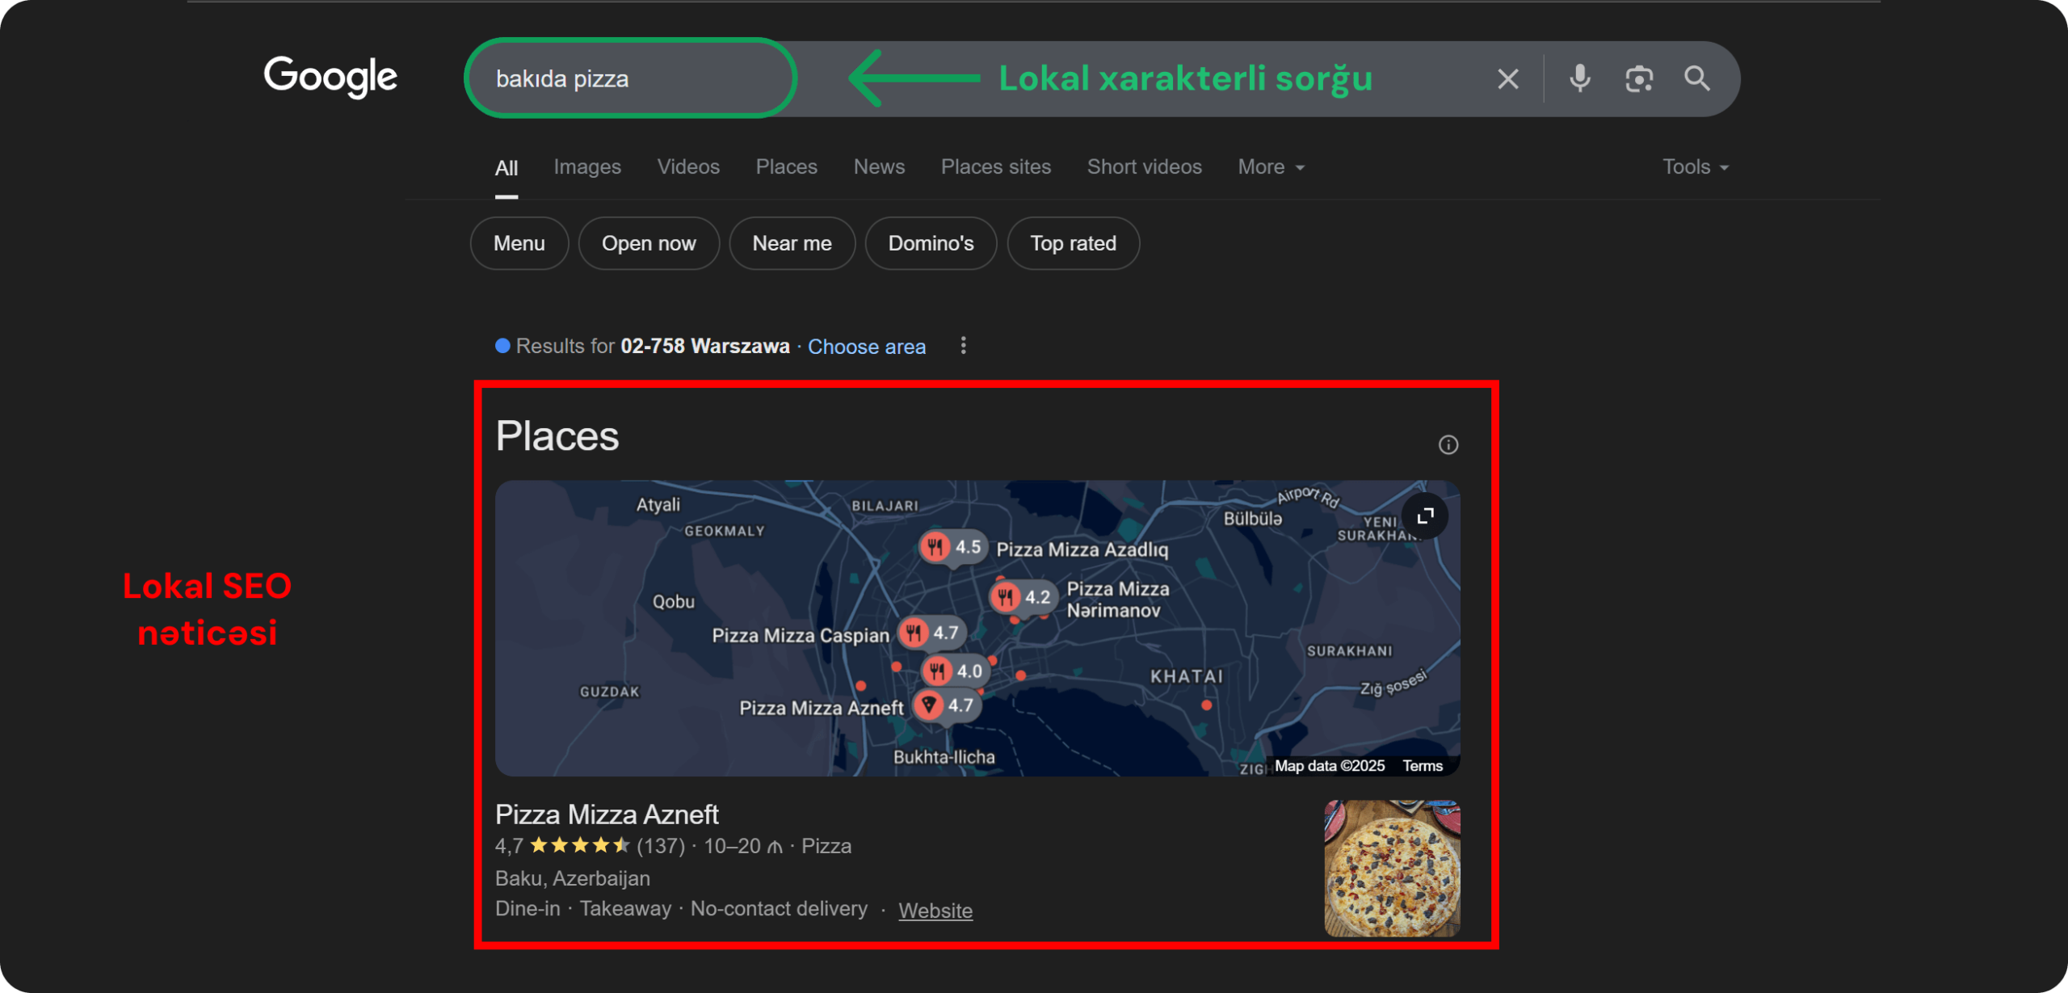
Task: Click the '02-758 Warszawa' location text
Action: [x=705, y=347]
